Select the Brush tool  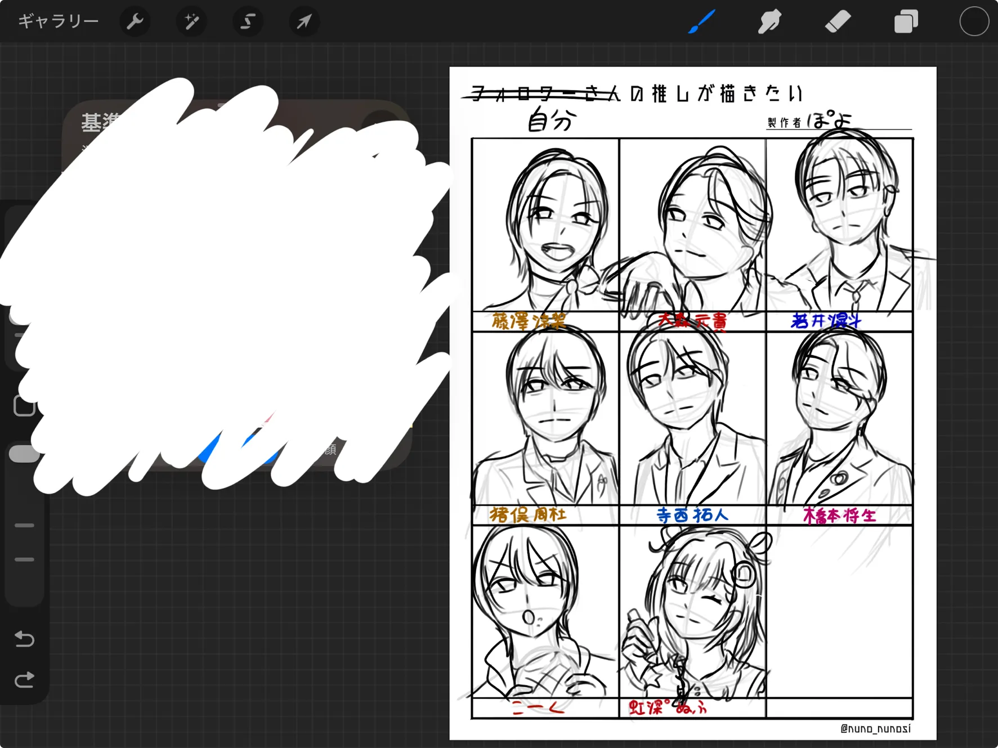coord(701,22)
